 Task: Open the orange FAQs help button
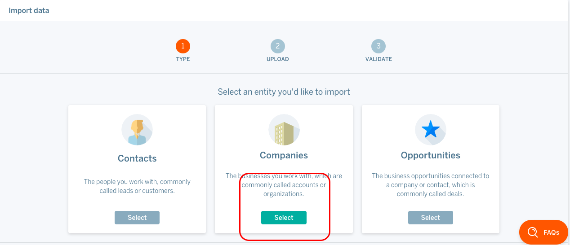[544, 232]
